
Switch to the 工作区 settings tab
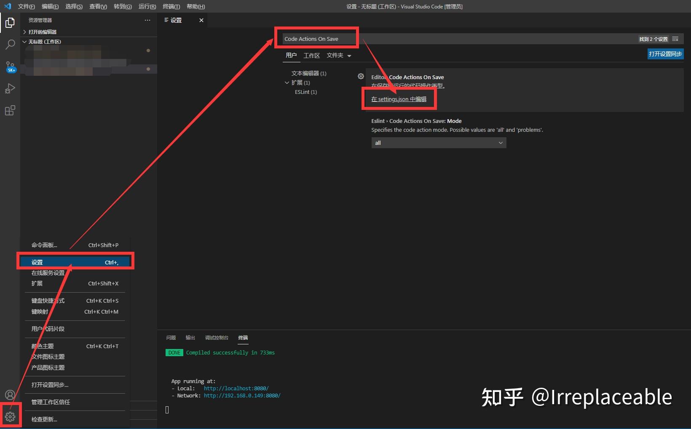[311, 55]
